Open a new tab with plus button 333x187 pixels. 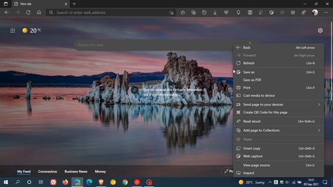[74, 4]
